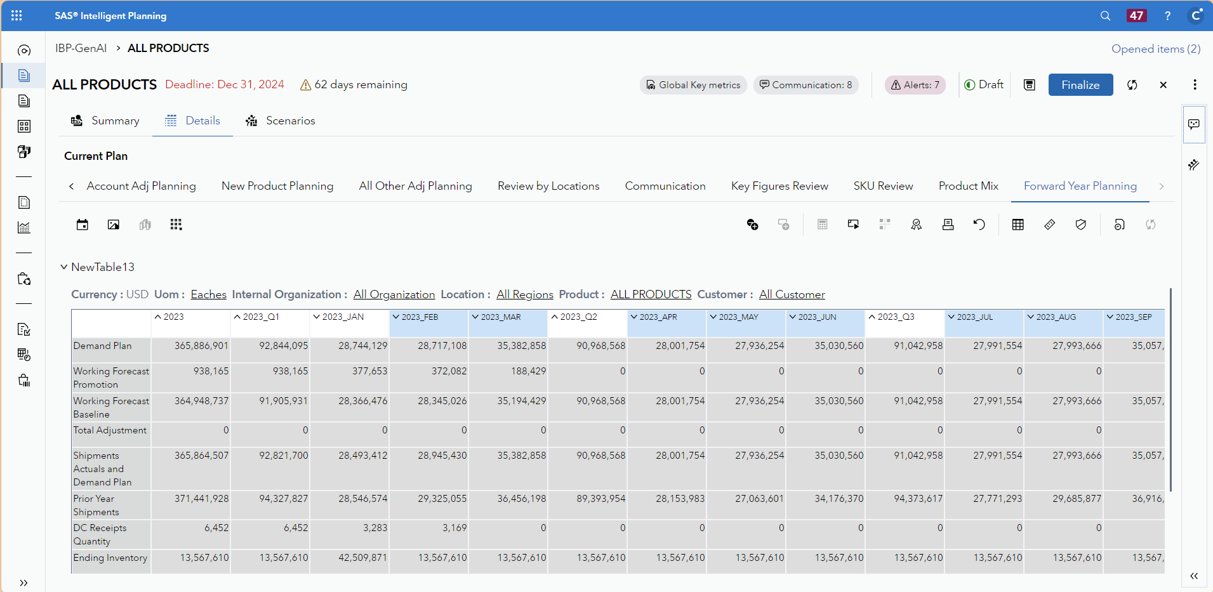
Task: Open the ruler/measure tool icon in the toolbar
Action: pyautogui.click(x=1050, y=224)
